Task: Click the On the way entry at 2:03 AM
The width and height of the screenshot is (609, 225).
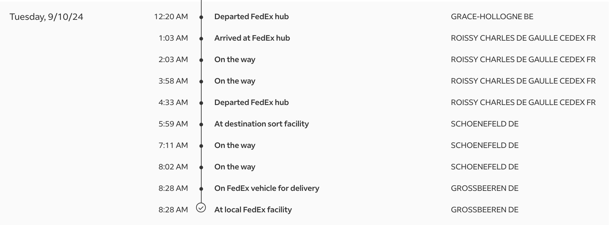Action: (235, 60)
